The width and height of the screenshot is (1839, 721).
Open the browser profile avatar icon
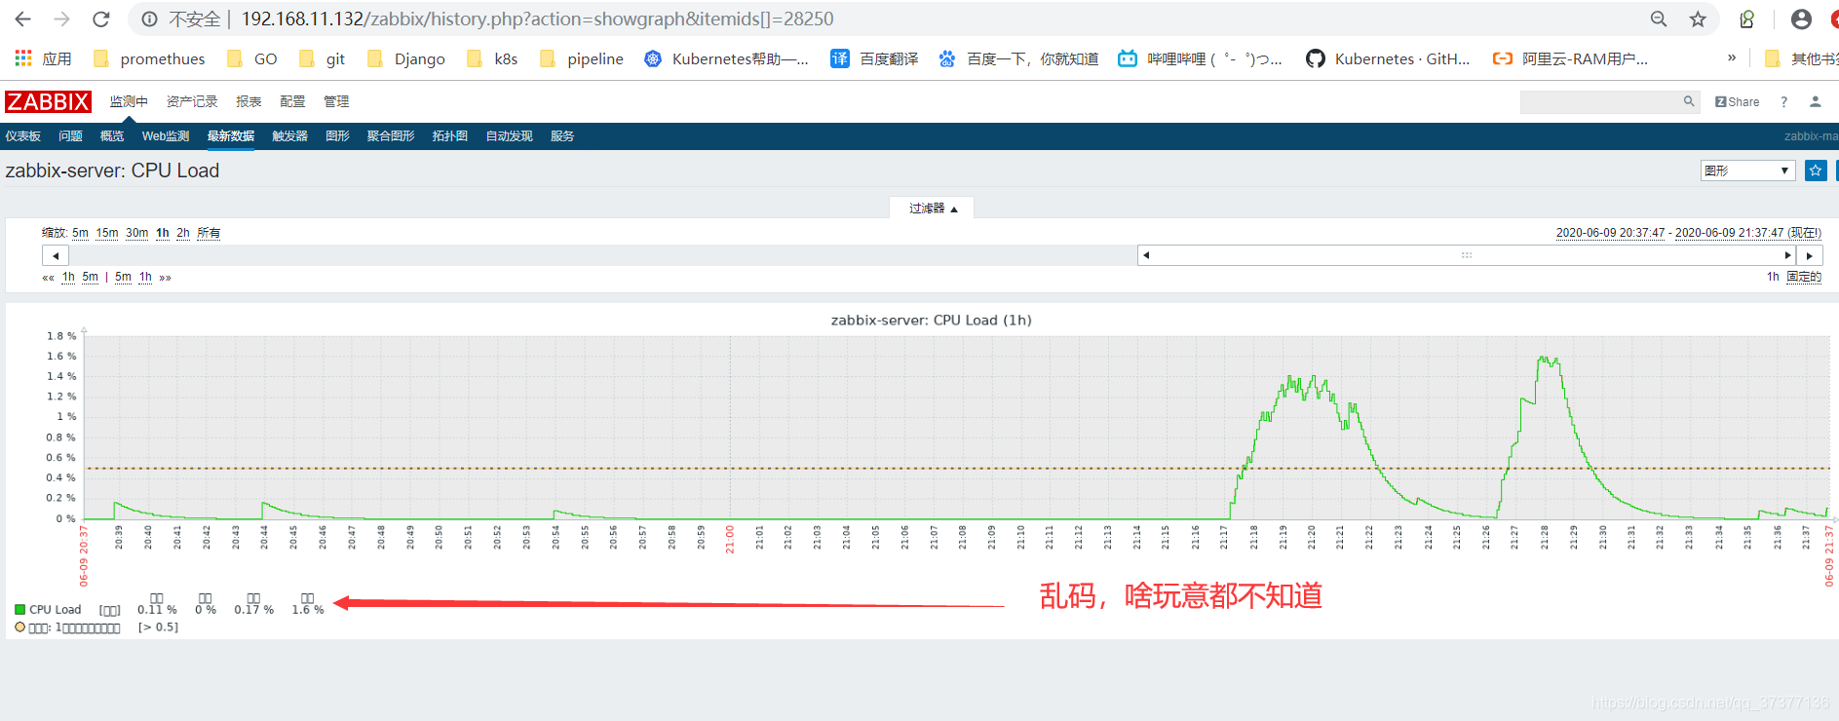(x=1801, y=19)
